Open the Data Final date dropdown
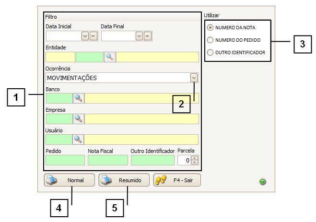 [140, 35]
